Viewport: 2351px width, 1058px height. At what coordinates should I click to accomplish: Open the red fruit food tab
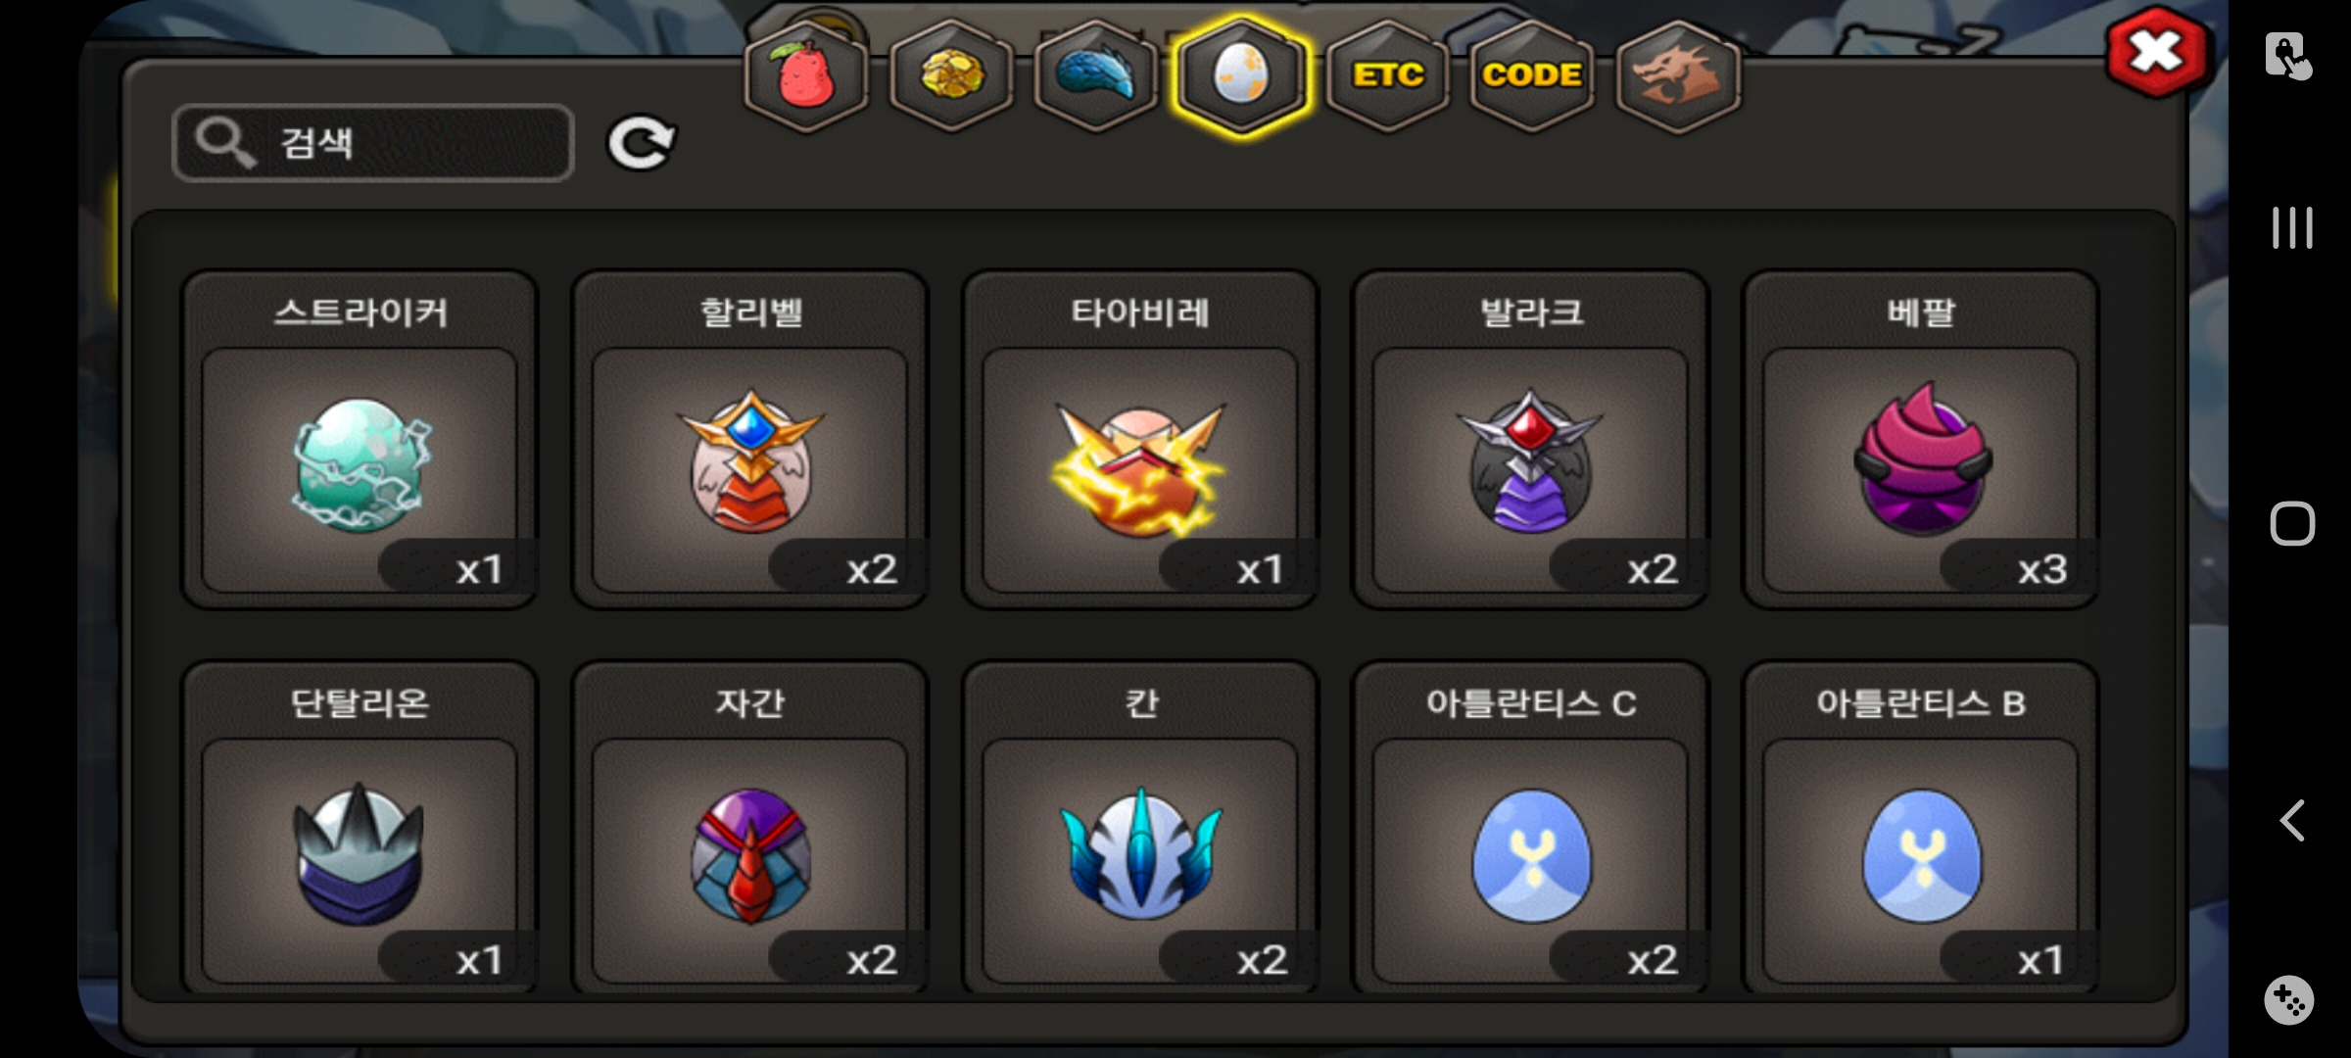[x=806, y=75]
